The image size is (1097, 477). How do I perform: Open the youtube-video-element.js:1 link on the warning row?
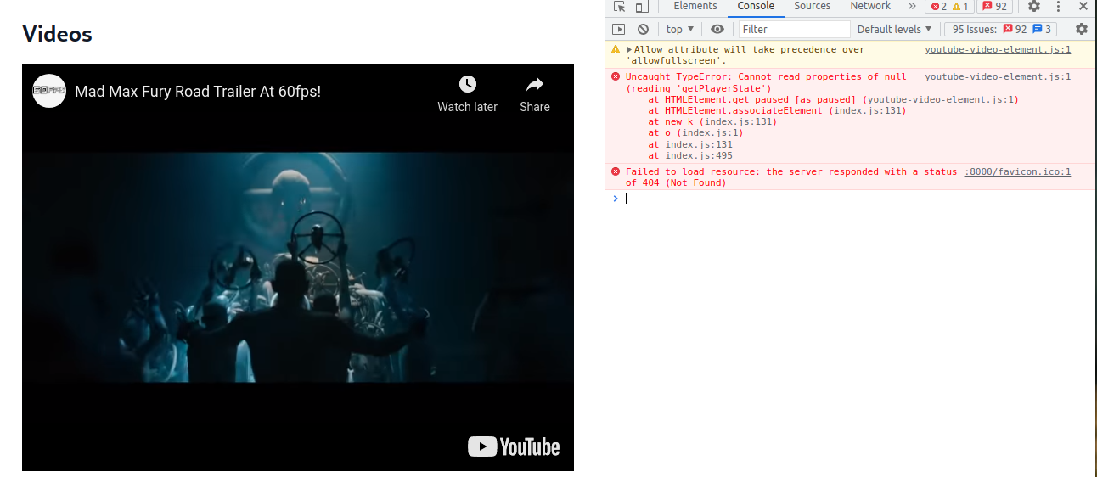[x=998, y=50]
